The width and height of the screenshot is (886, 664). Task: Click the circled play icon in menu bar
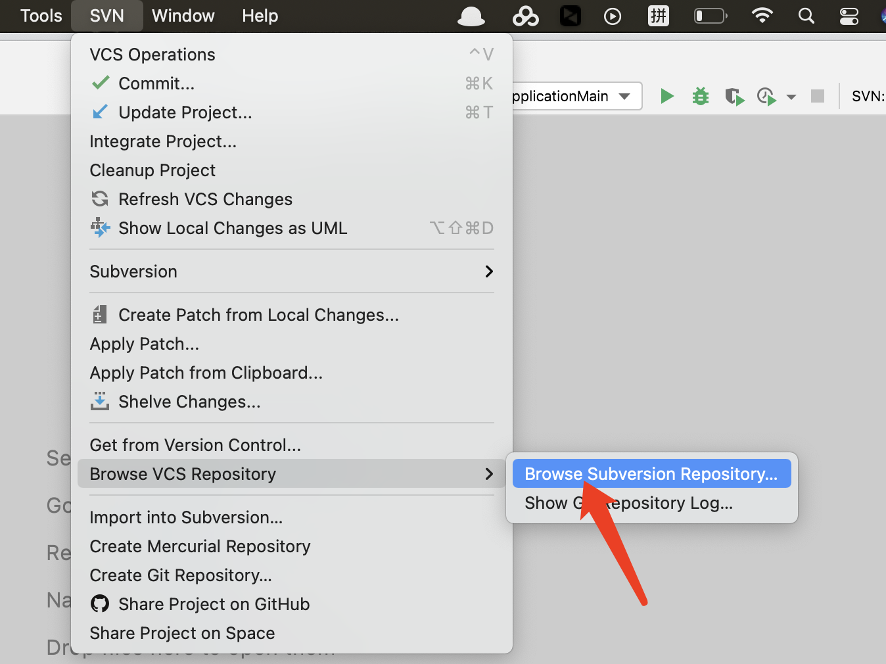tap(613, 16)
